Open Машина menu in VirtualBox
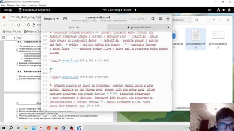The image size is (234, 131). [11, 5]
